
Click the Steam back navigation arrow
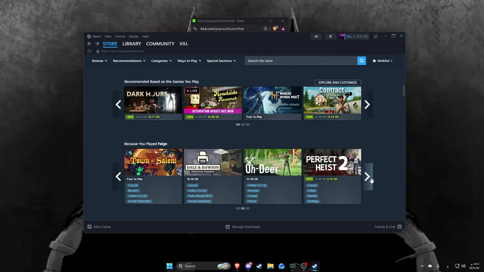89,44
